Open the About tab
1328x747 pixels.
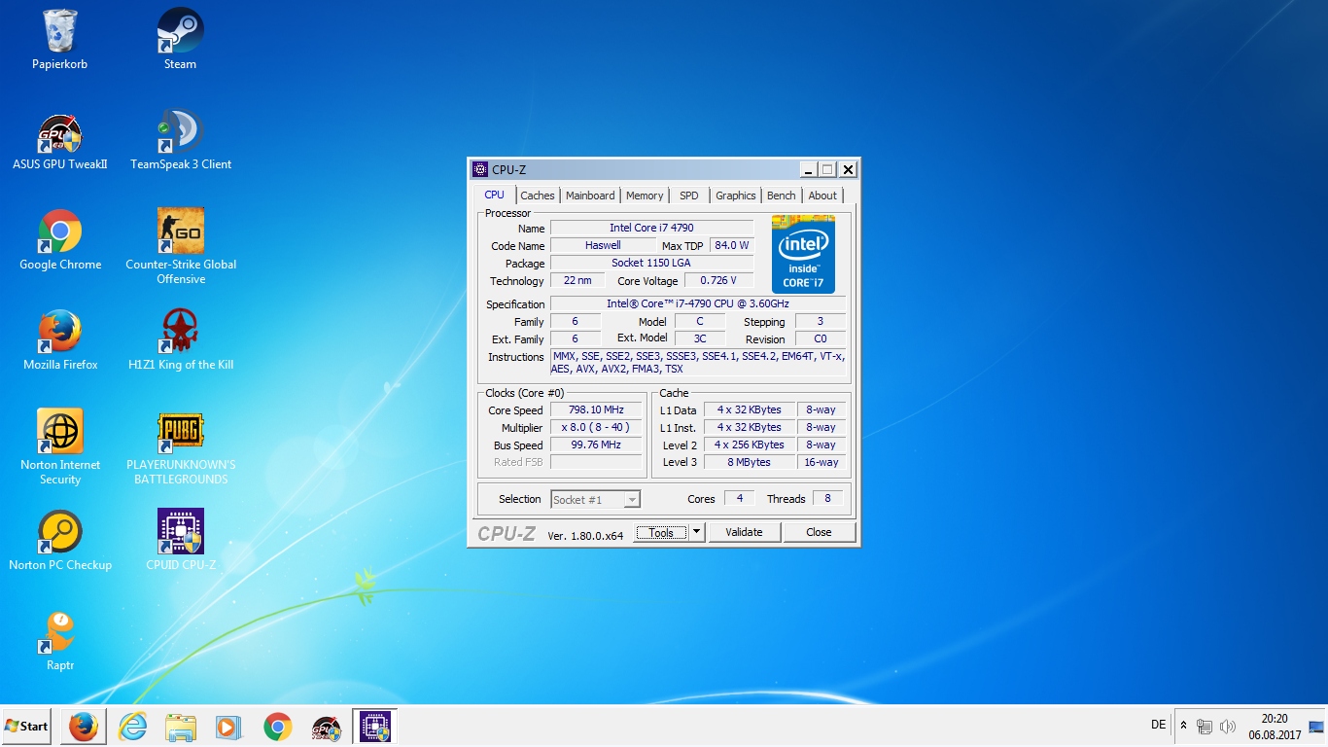pyautogui.click(x=822, y=196)
